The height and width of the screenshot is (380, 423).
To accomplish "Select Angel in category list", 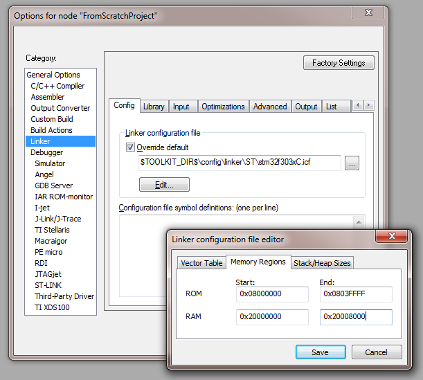I will click(44, 174).
